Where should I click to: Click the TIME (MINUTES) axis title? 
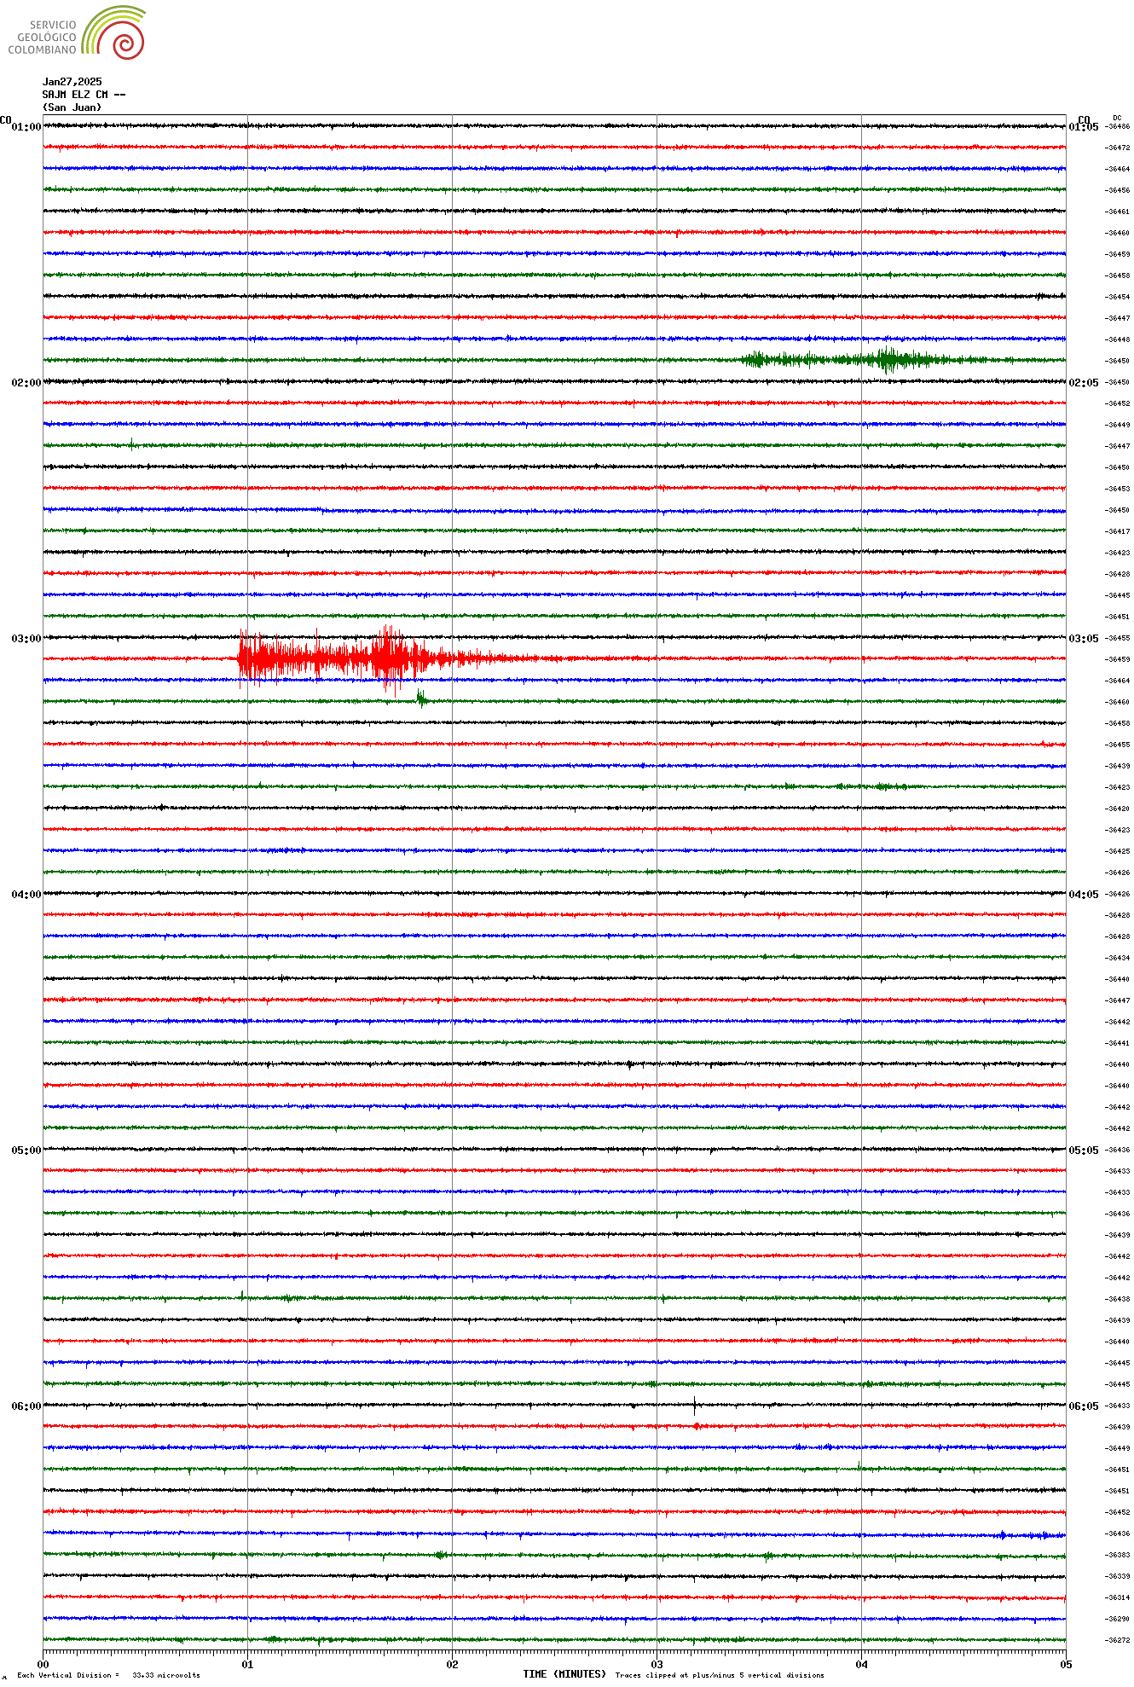tap(564, 1674)
